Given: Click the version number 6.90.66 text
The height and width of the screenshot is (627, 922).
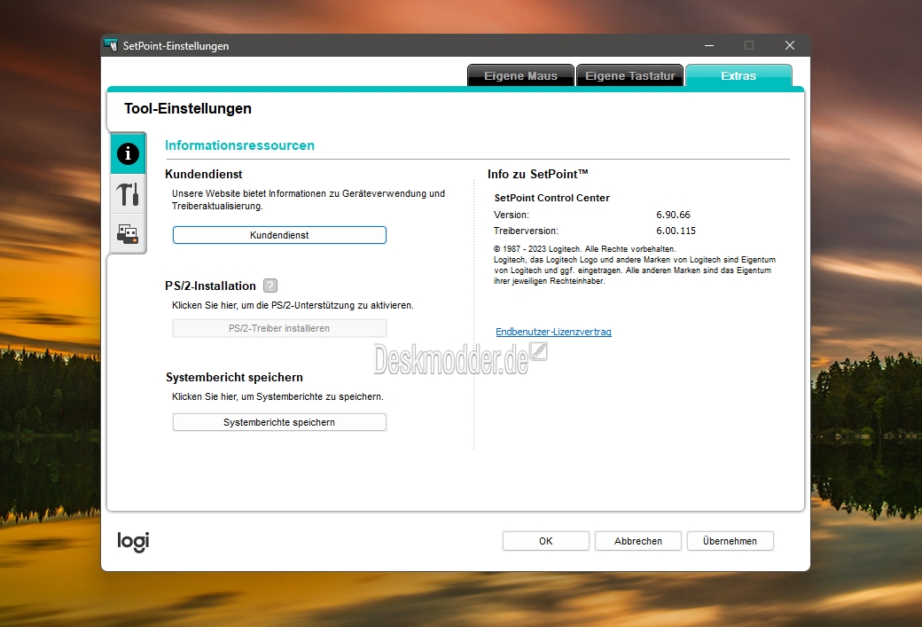Looking at the screenshot, I should [x=673, y=215].
